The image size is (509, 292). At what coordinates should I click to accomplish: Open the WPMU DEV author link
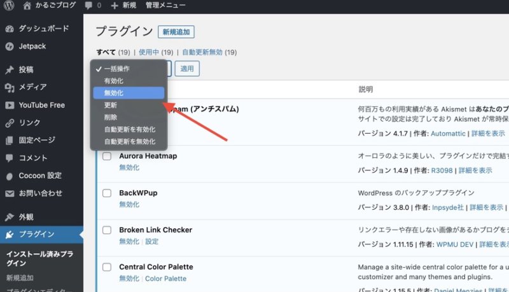pos(455,245)
